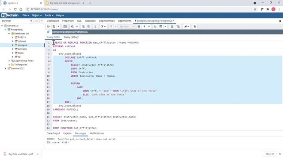Switch to the SQL tab
Image resolution: width=283 pixels, height=159 pixels.
(80, 21)
